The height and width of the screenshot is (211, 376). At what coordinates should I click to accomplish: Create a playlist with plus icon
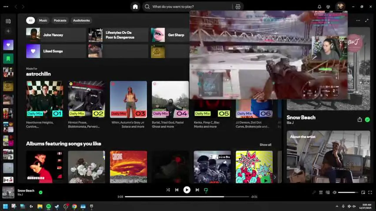pyautogui.click(x=8, y=31)
